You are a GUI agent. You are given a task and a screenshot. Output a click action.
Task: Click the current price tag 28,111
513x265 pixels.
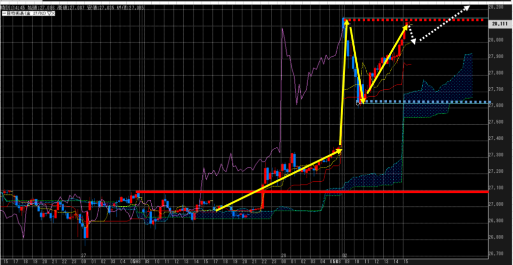click(499, 24)
